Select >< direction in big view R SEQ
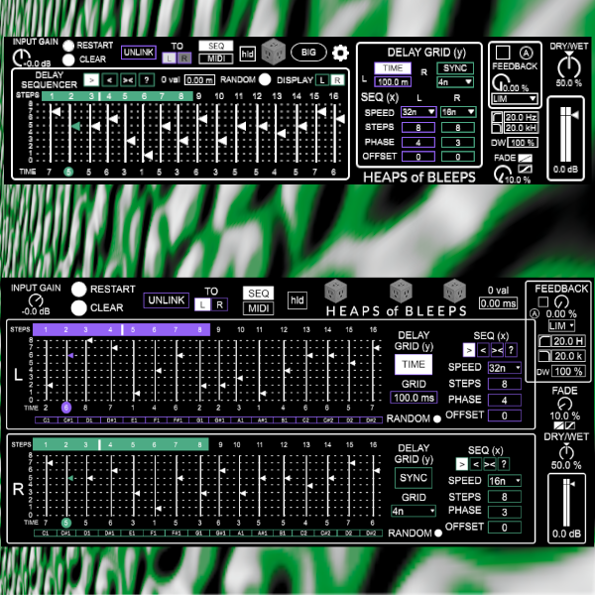 pyautogui.click(x=490, y=464)
